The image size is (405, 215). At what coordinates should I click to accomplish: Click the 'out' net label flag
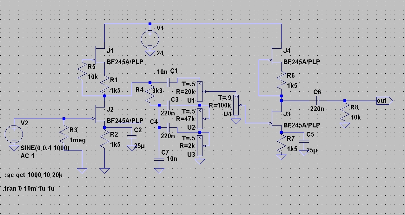384,101
